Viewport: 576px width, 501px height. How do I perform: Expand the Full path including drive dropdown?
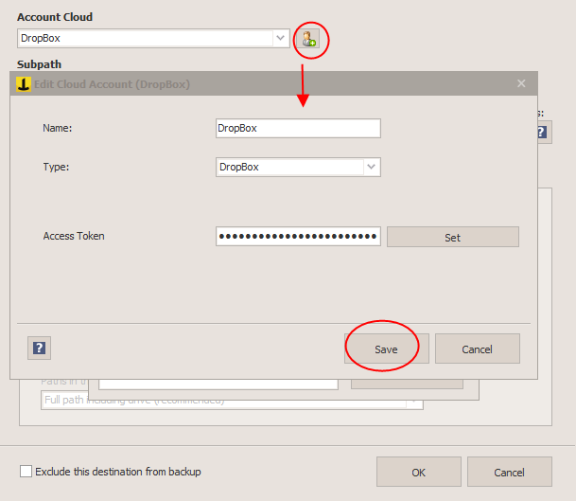[x=414, y=401]
